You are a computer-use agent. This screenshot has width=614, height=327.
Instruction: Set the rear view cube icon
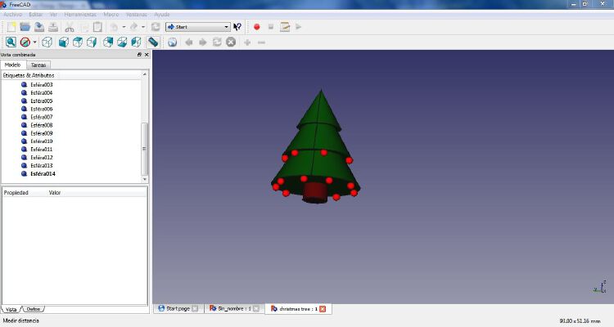coord(108,42)
